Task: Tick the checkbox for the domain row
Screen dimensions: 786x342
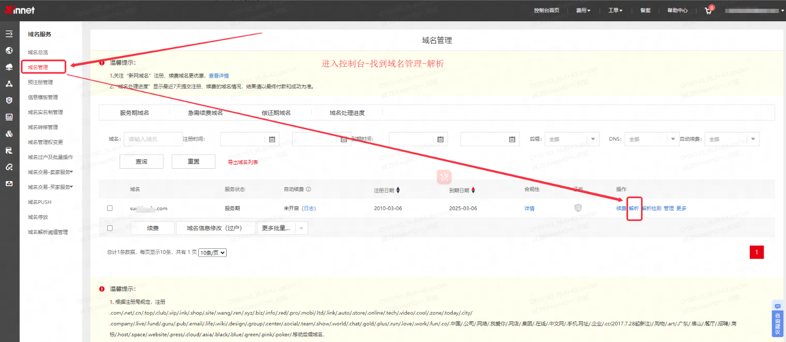Action: click(x=110, y=209)
